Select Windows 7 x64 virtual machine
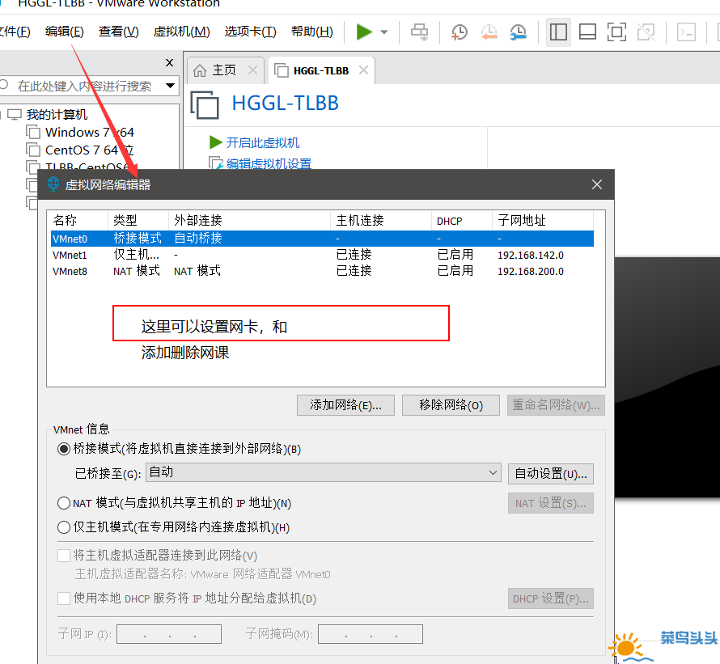 [x=90, y=133]
